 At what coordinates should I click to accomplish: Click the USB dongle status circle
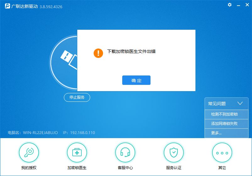[x=63, y=62]
